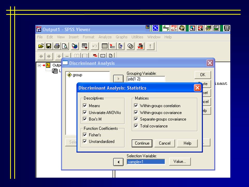Click the SYSTAT icon in title bar strip

166,28
